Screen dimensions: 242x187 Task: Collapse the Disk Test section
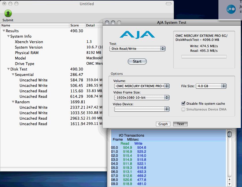8,69
